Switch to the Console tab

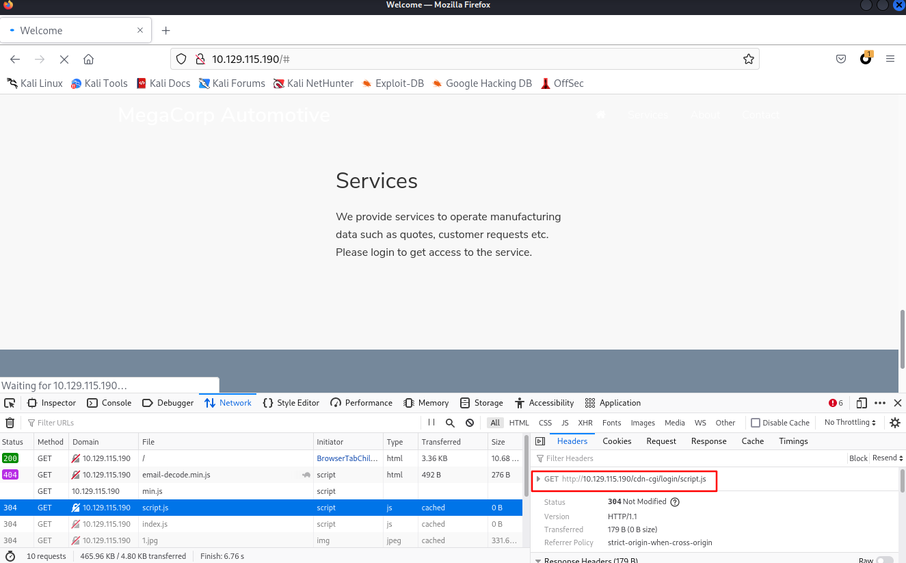coord(109,403)
